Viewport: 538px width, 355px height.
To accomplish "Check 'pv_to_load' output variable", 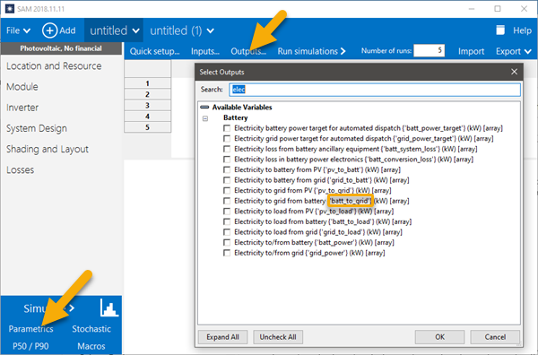I will pos(227,212).
